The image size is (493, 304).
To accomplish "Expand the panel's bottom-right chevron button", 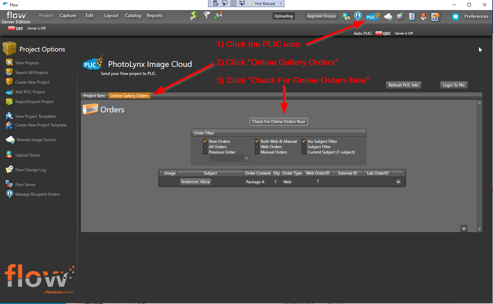I will [464, 229].
